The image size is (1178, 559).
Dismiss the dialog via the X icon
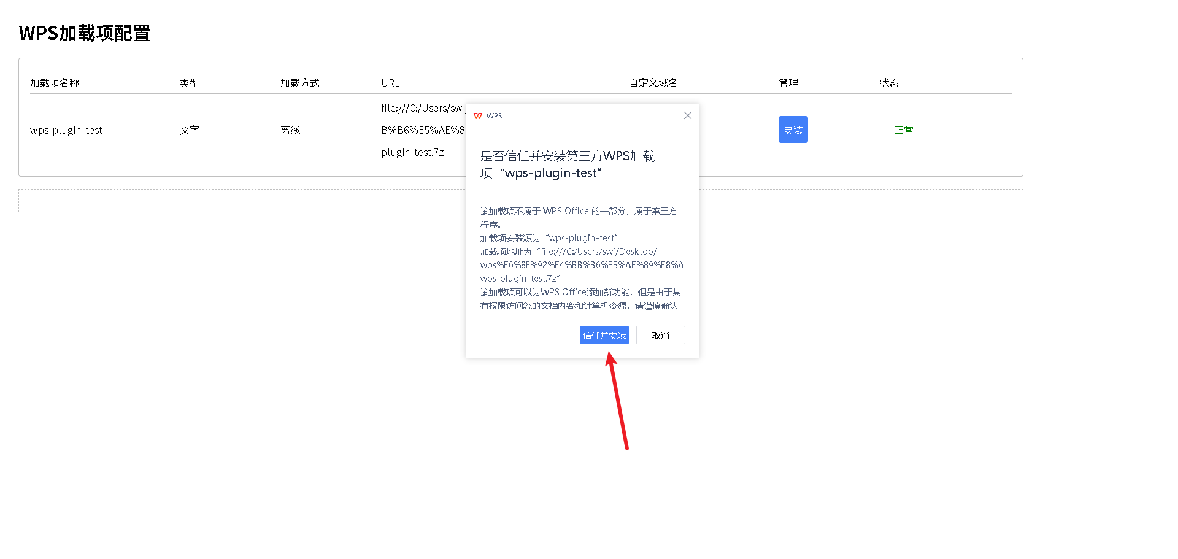tap(687, 115)
